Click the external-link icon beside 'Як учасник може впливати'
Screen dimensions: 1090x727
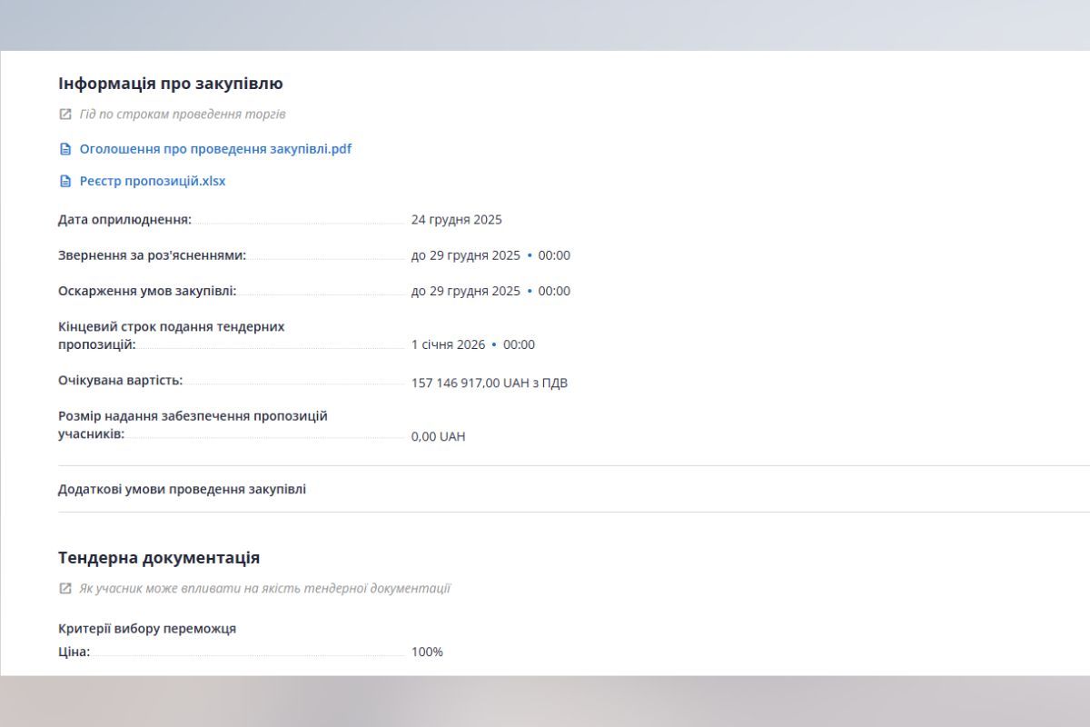tap(64, 588)
